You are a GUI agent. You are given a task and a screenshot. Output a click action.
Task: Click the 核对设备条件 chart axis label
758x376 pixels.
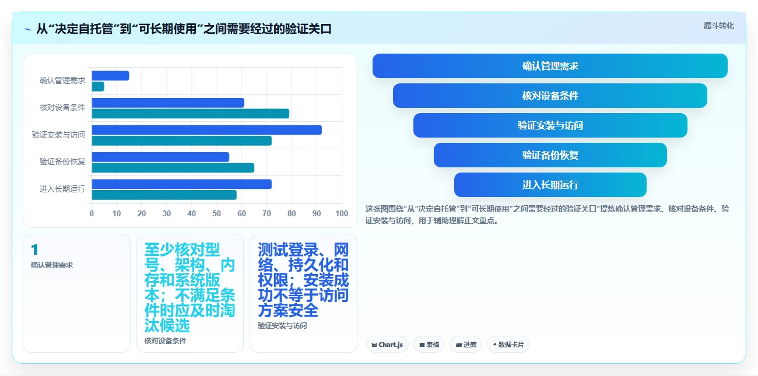coord(62,107)
